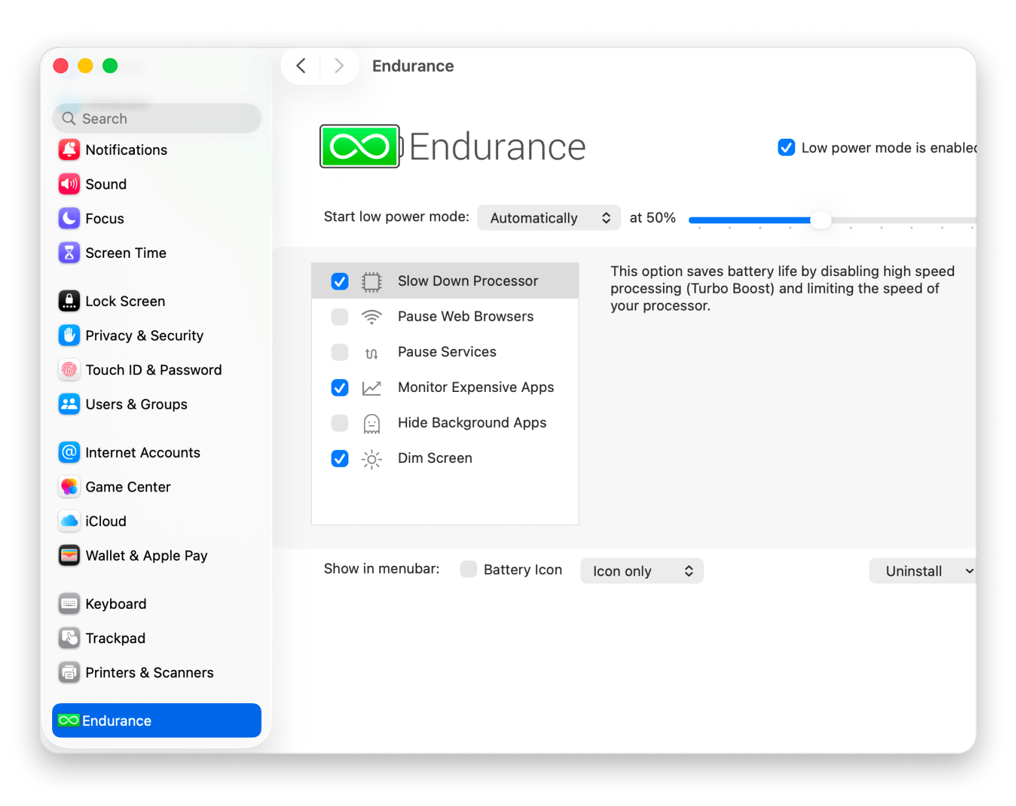Image resolution: width=1016 pixels, height=806 pixels.
Task: Uncheck Slow Down Processor
Action: 339,281
